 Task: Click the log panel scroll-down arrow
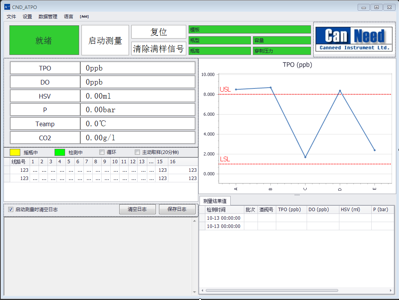(x=195, y=292)
